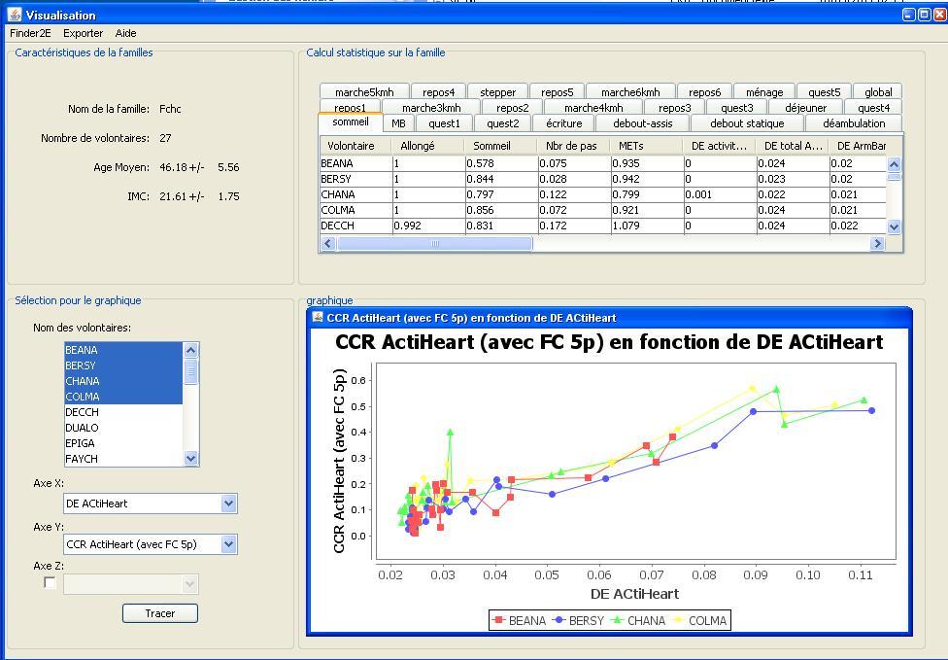Open the Aide menu

(125, 33)
